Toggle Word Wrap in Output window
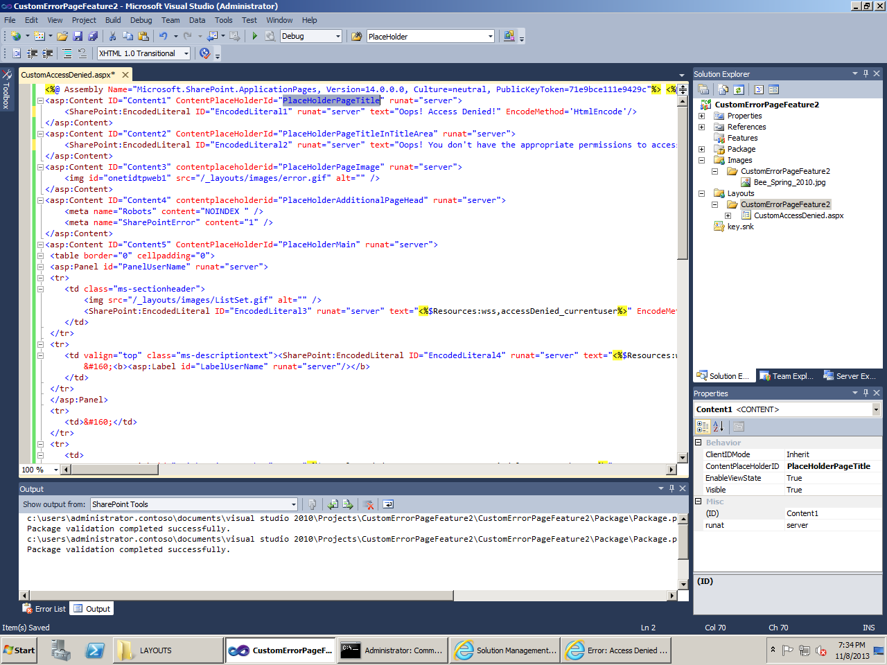The width and height of the screenshot is (887, 665). (x=388, y=504)
